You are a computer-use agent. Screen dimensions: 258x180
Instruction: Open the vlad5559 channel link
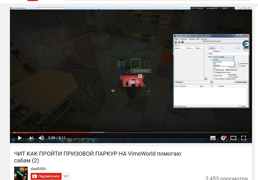pyautogui.click(x=38, y=169)
